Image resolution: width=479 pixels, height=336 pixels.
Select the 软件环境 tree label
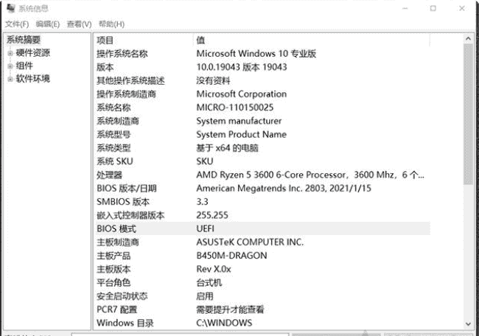(33, 79)
